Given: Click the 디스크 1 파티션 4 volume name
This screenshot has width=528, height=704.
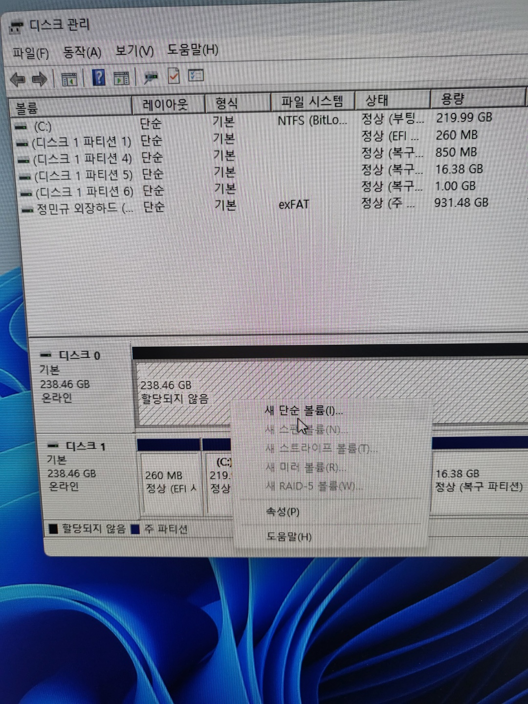Looking at the screenshot, I should (x=82, y=159).
